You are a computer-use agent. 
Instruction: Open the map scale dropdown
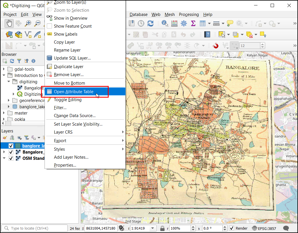pos(153,228)
